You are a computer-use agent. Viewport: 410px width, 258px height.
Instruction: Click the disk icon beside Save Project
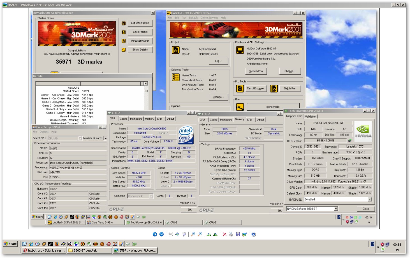[124, 32]
